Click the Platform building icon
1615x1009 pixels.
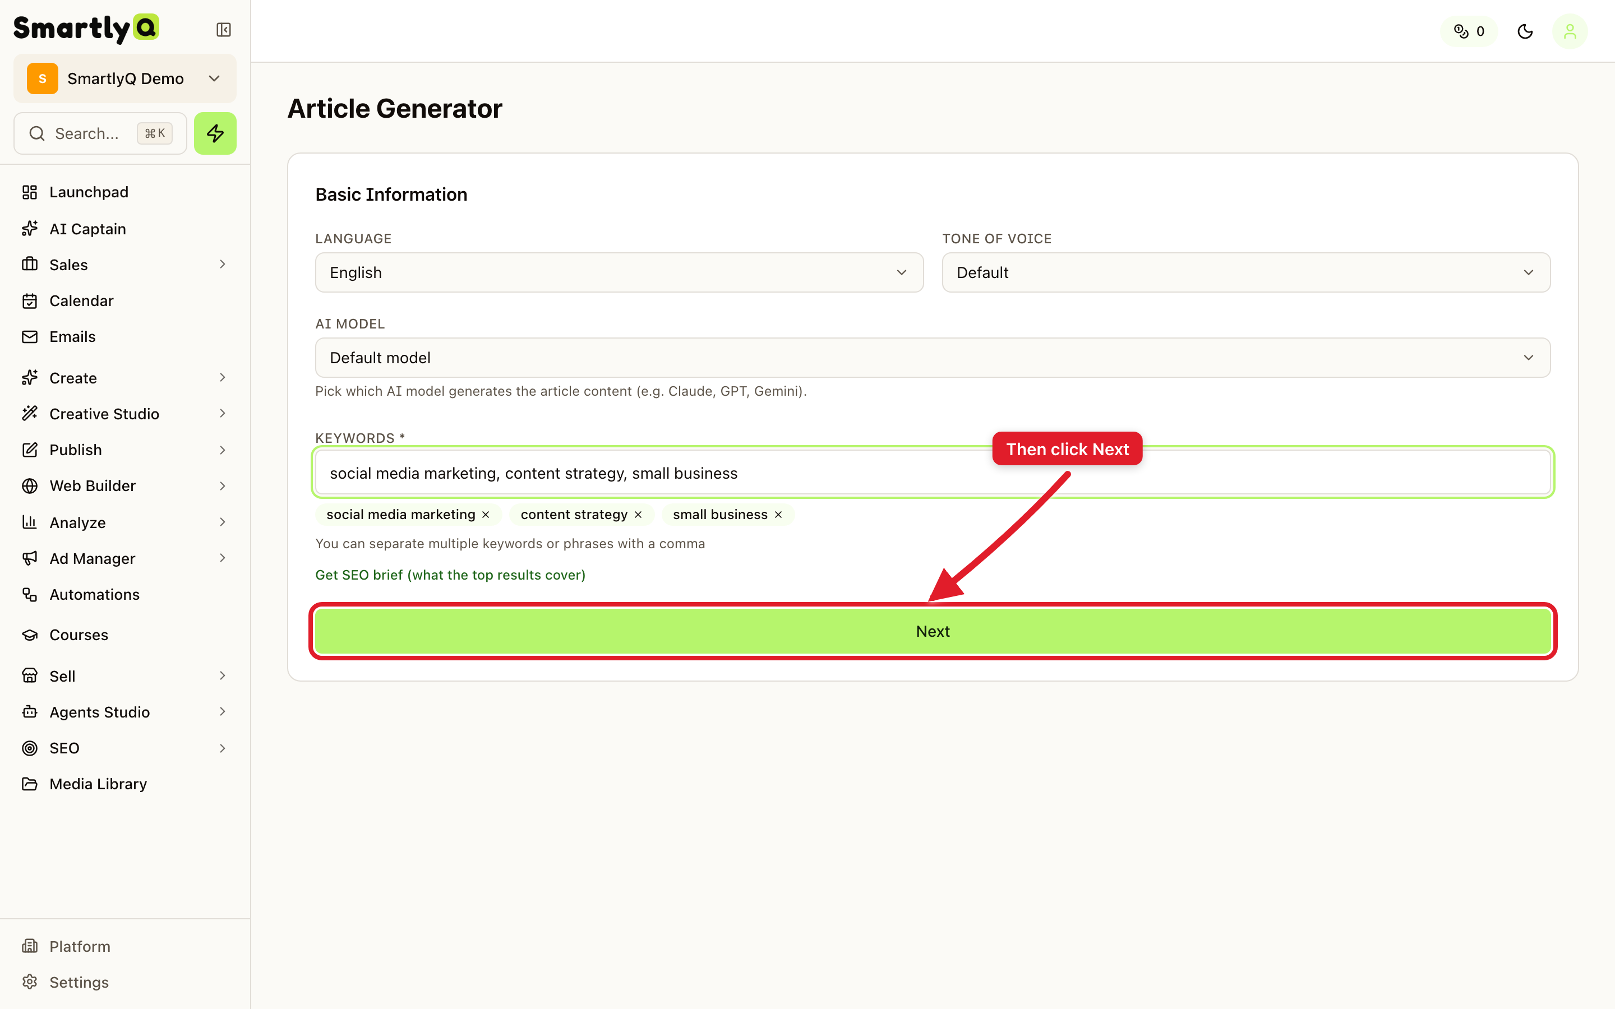(29, 946)
